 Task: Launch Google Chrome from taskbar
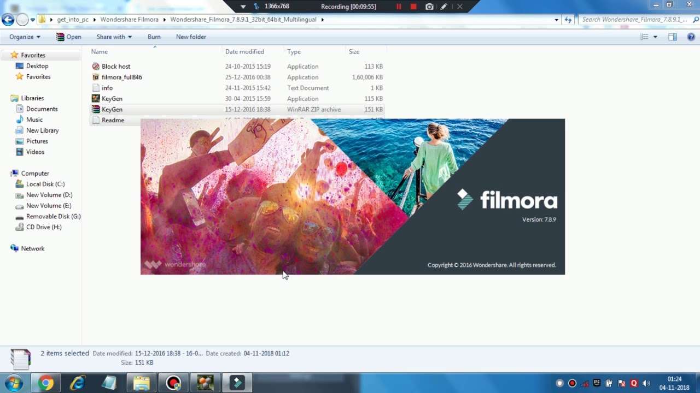(x=46, y=383)
